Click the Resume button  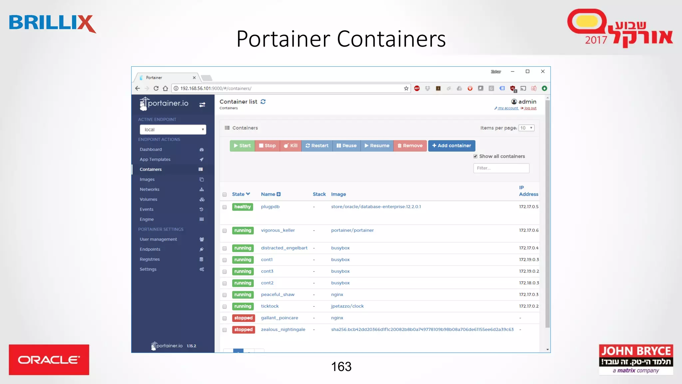(x=377, y=146)
